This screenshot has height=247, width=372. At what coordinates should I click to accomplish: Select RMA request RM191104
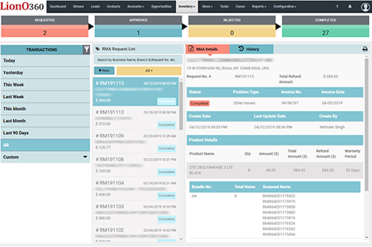[136, 189]
